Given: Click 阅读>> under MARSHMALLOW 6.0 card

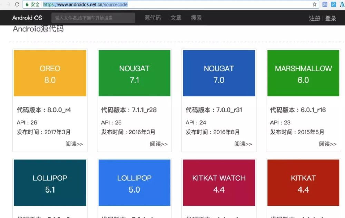Looking at the screenshot, I should pos(328,144).
